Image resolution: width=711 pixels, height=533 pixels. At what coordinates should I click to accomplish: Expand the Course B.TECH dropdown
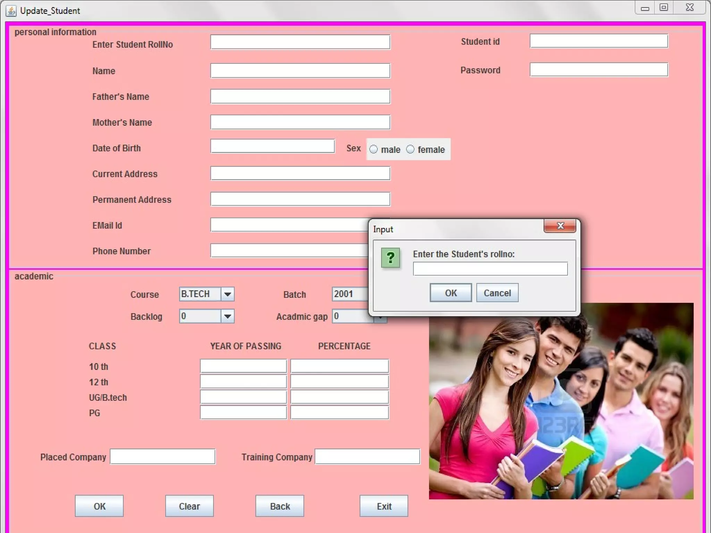click(x=227, y=294)
